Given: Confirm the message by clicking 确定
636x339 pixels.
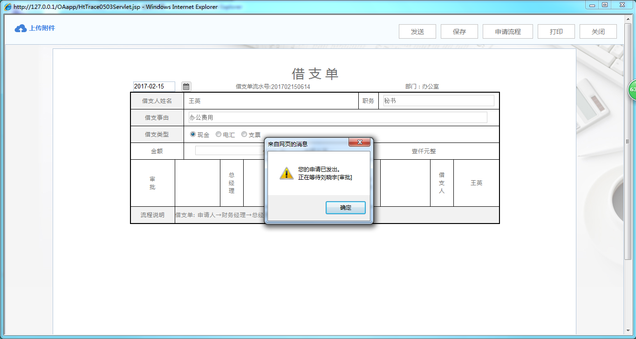Looking at the screenshot, I should 345,207.
